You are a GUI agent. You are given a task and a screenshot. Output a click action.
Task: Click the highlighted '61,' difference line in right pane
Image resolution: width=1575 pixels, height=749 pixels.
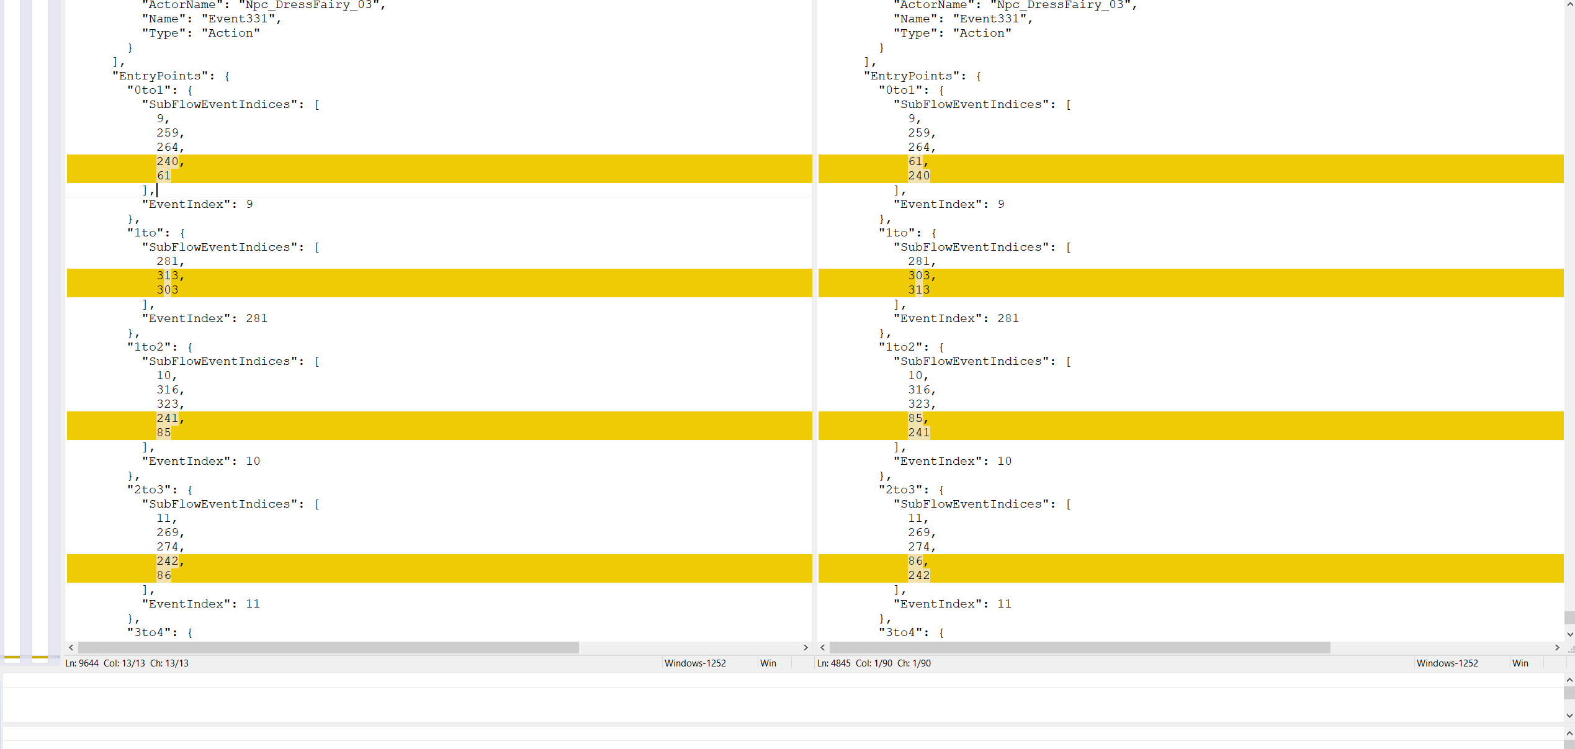pos(918,161)
